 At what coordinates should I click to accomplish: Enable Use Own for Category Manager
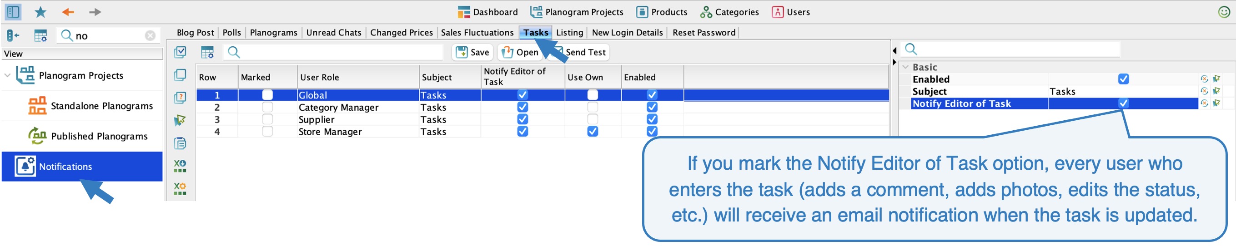click(x=593, y=107)
